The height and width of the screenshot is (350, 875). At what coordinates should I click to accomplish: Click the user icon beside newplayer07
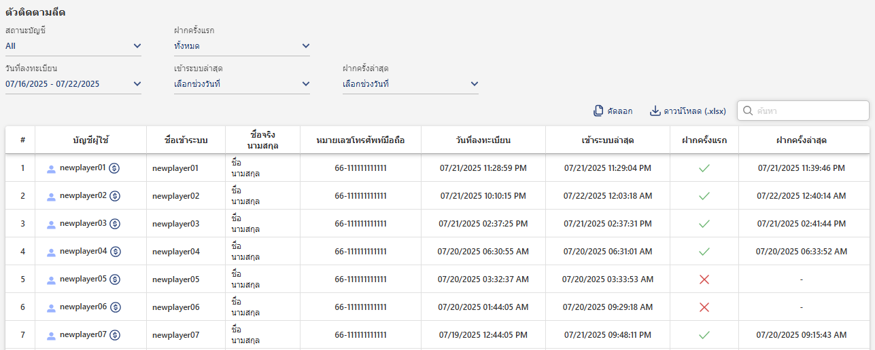point(51,336)
